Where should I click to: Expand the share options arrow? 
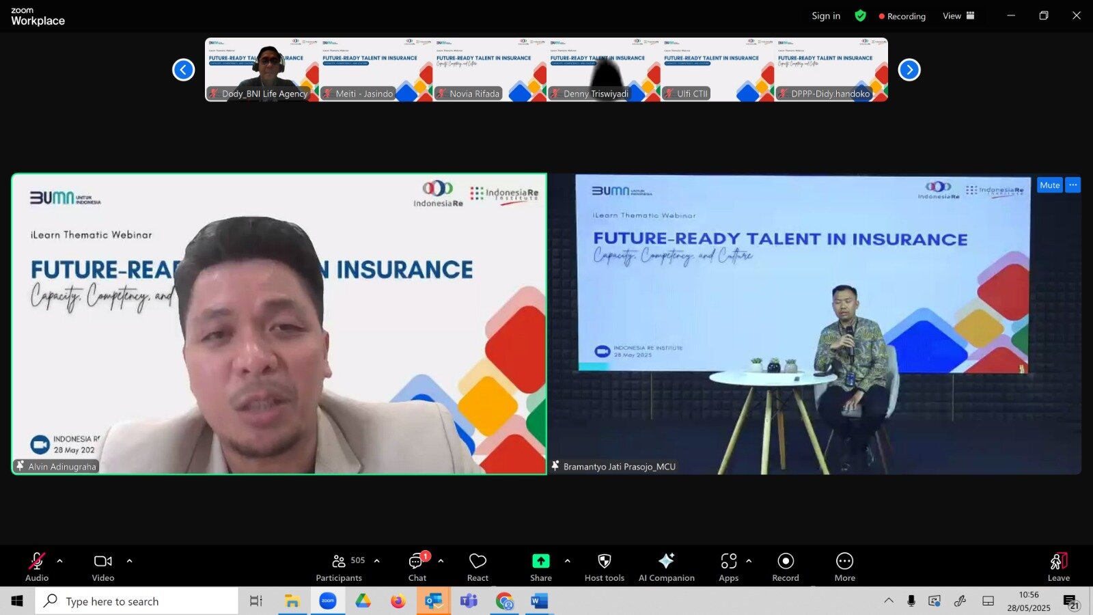coord(568,561)
